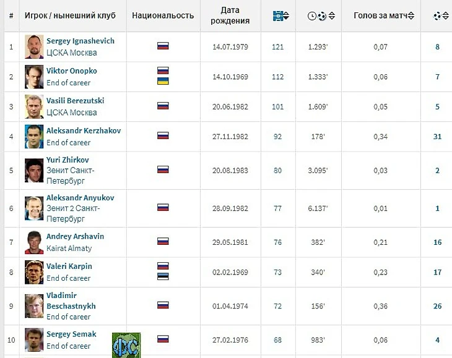Image resolution: width=452 pixels, height=358 pixels.
Task: Click Estonian flag in Karpin row
Action: [x=163, y=276]
